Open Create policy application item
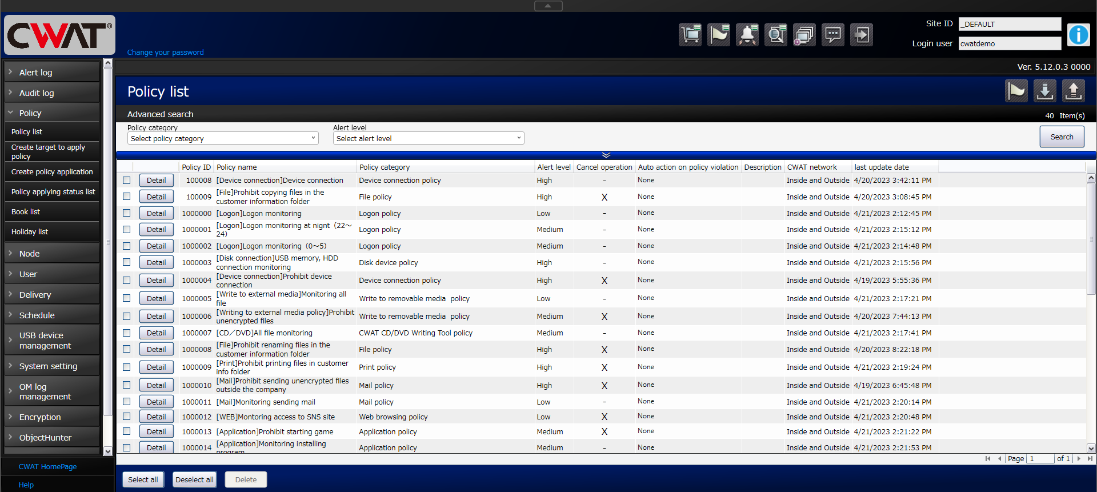 (52, 172)
